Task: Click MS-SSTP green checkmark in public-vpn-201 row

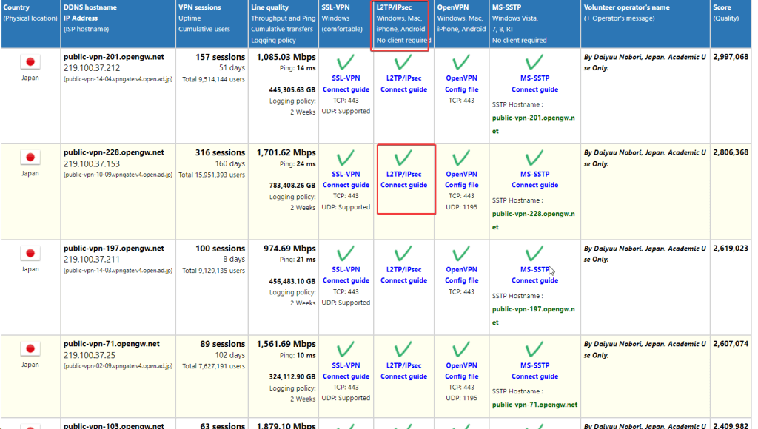Action: point(534,62)
